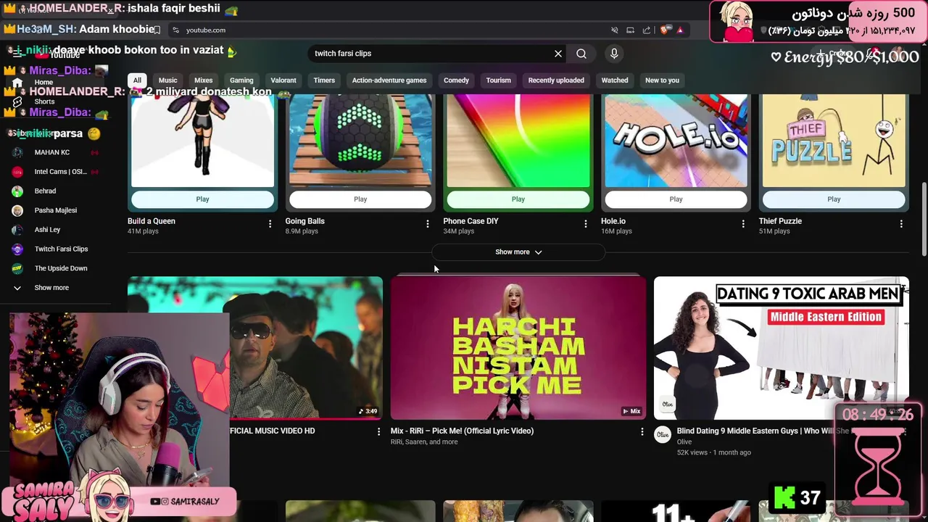Click the Brave rewards triangle icon
Image resolution: width=928 pixels, height=522 pixels.
[x=680, y=30]
